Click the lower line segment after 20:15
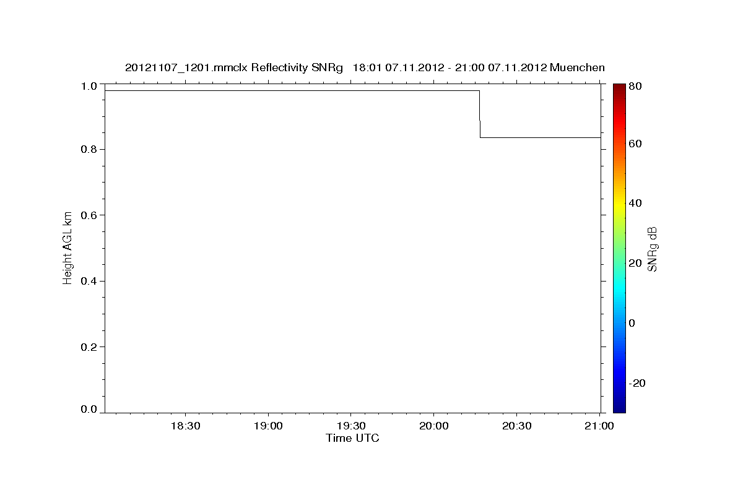Viewport: 743px width, 495px height. [x=540, y=137]
